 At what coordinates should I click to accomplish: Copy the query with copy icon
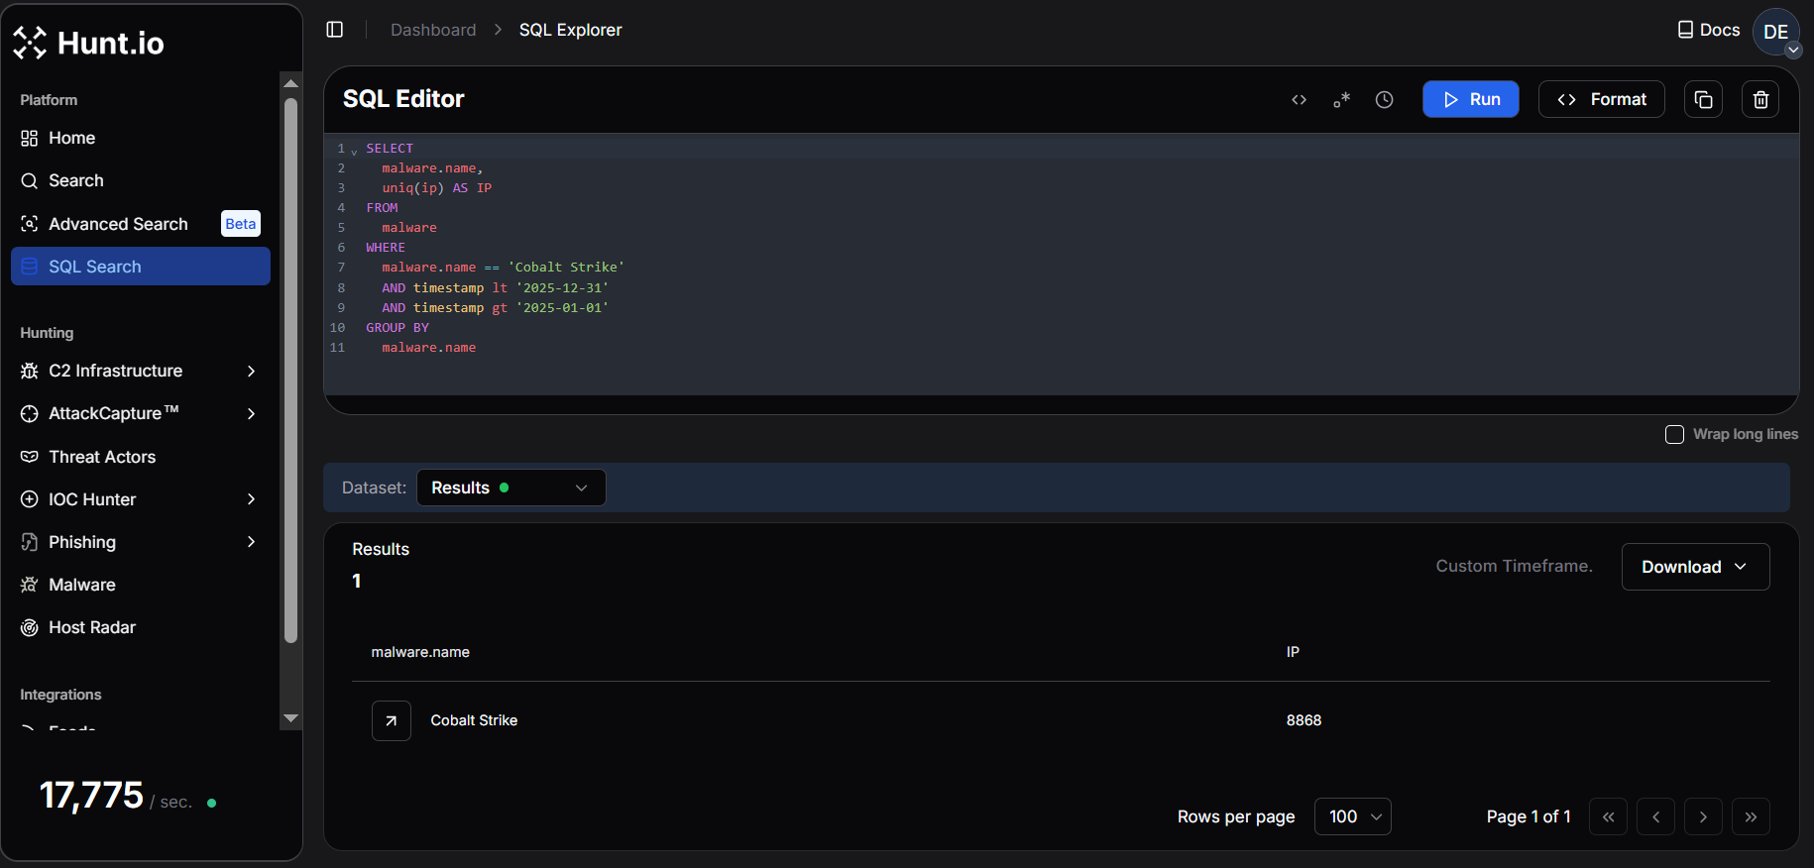pos(1704,99)
